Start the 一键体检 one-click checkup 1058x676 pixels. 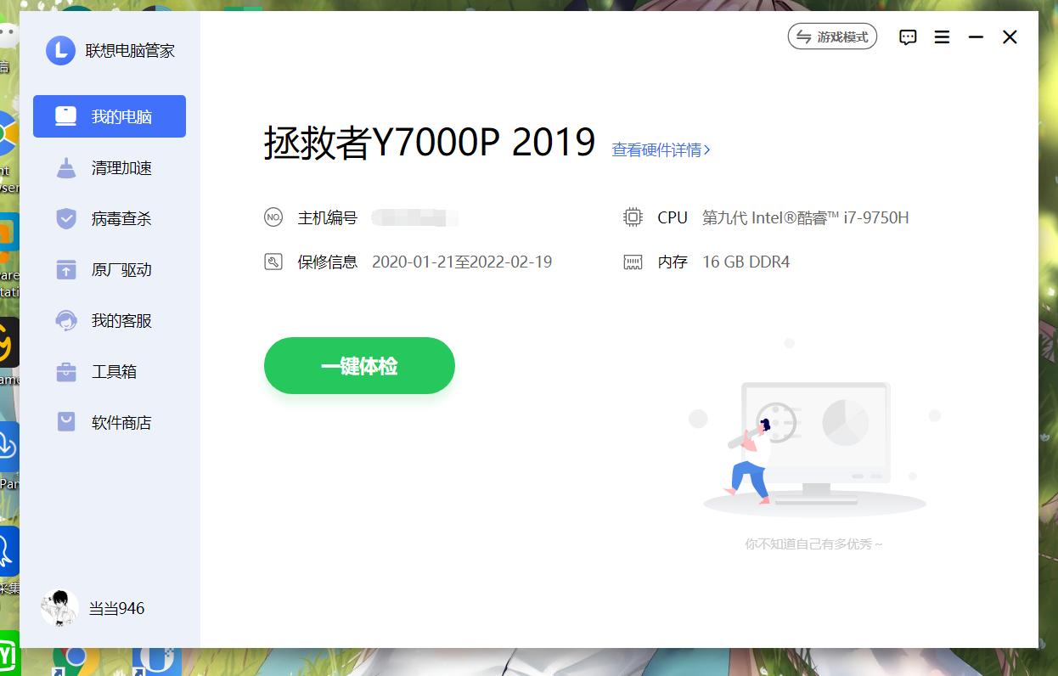click(x=358, y=365)
